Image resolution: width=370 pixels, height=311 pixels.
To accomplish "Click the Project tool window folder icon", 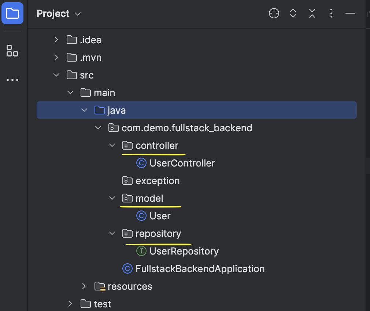I will coord(12,14).
